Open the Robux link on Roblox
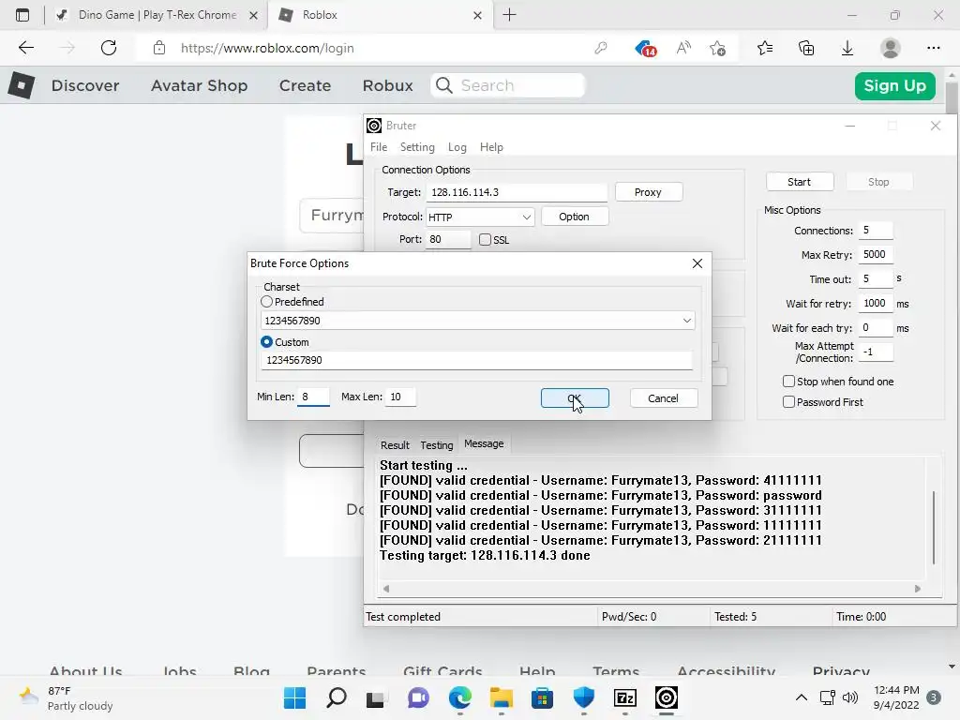 [387, 85]
